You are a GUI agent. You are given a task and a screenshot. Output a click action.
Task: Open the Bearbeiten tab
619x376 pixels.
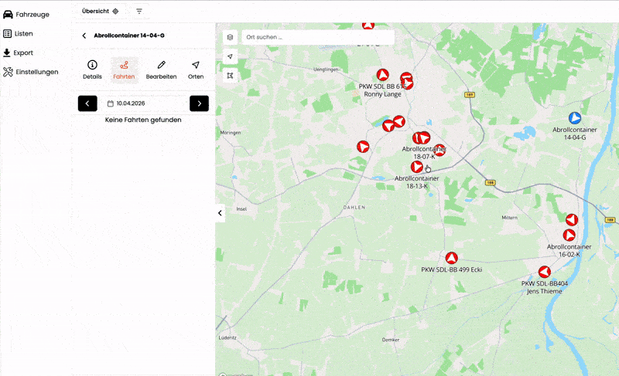click(x=161, y=70)
